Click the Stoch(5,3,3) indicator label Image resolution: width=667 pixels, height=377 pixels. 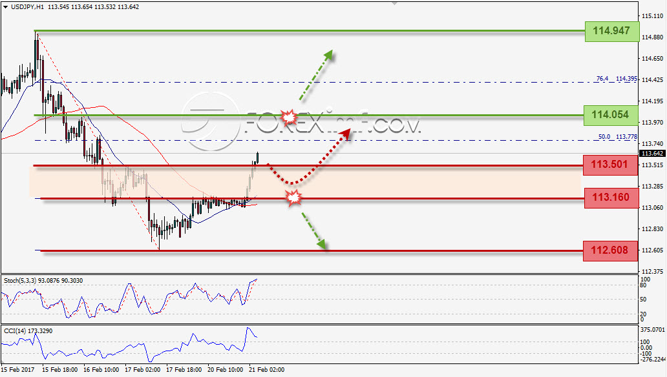pos(43,281)
